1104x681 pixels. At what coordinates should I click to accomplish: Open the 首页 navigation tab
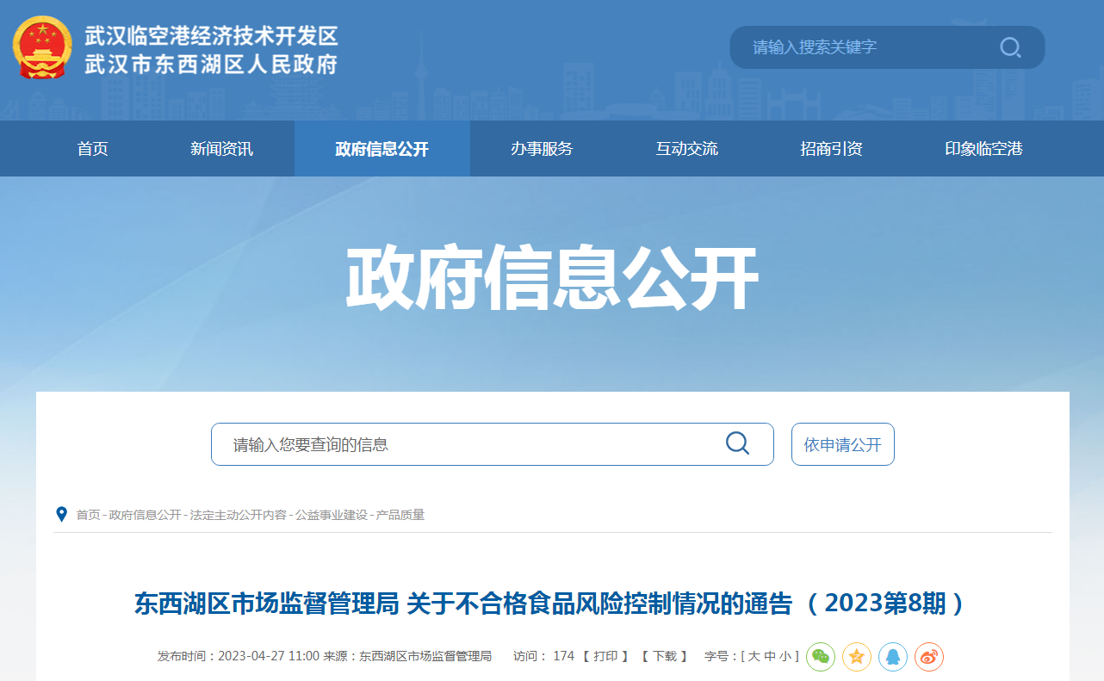(x=93, y=149)
